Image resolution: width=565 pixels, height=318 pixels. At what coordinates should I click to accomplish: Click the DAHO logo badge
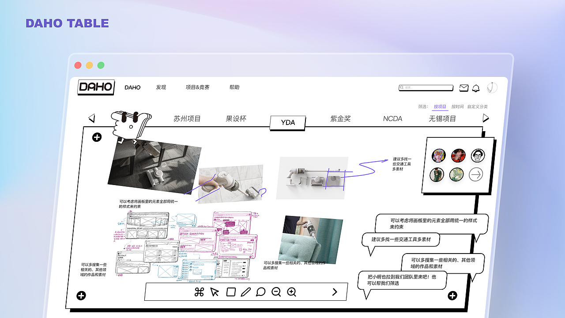96,87
